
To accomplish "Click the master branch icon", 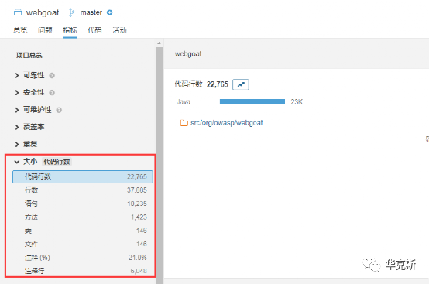I will tap(72, 12).
